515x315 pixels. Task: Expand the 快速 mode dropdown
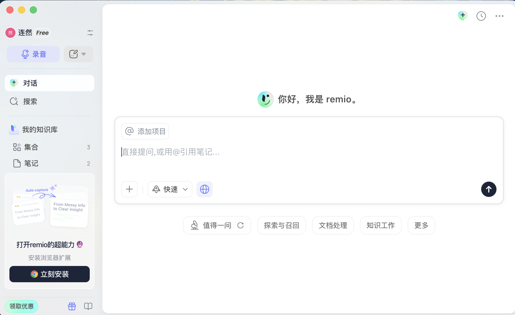[170, 189]
